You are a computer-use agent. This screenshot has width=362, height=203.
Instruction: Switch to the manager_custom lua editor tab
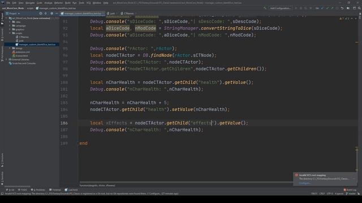(x=82, y=14)
